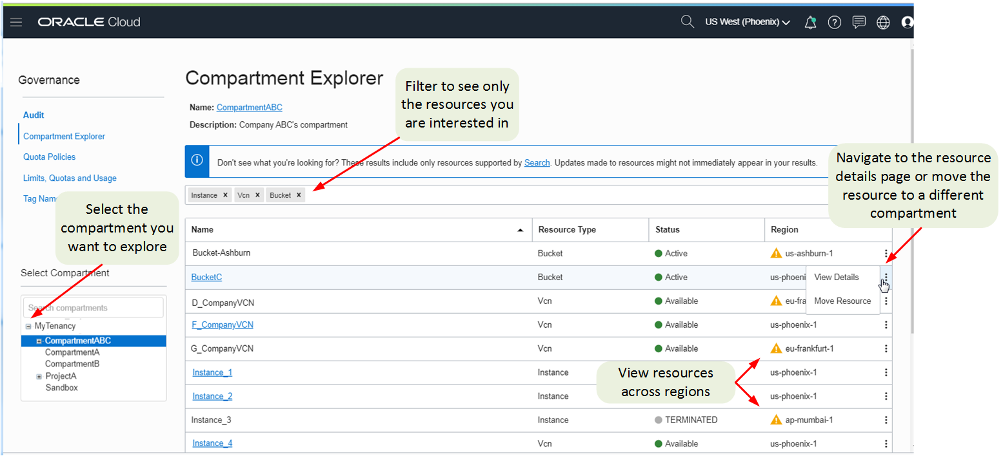Remove the Instance filter tag
Screen dimensions: 1003x456
[225, 195]
